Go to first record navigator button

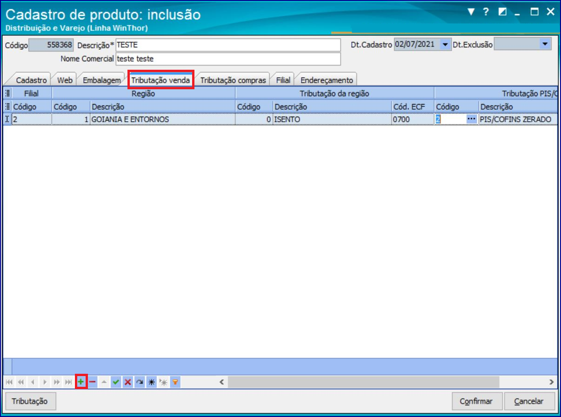tap(9, 382)
